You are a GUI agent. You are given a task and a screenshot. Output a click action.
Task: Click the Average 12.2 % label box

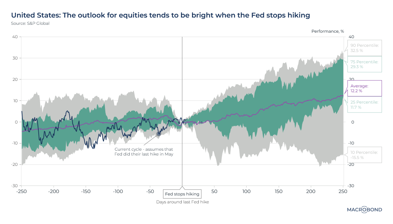click(364, 88)
